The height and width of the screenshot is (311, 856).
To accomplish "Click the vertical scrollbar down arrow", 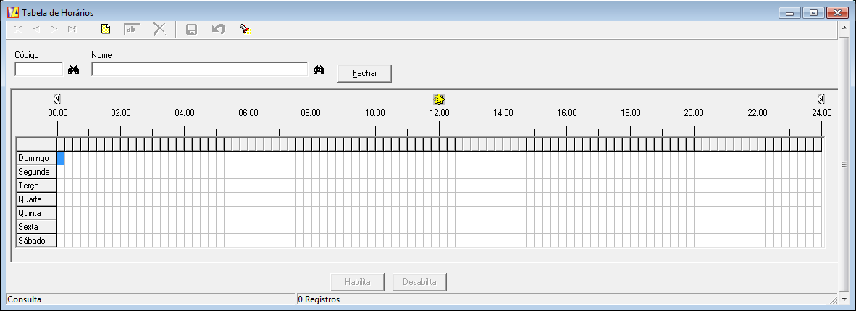I will [x=844, y=287].
